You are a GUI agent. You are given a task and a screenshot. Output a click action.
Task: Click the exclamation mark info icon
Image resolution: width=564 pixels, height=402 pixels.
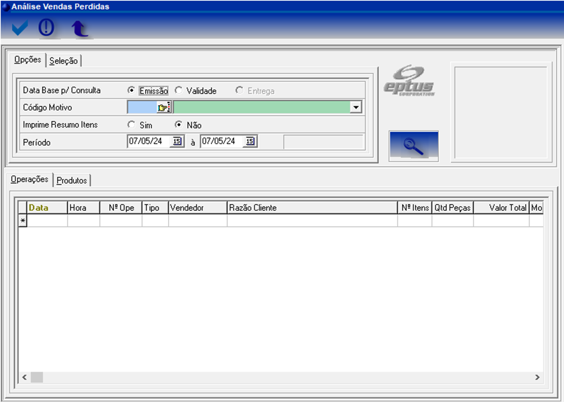(x=46, y=28)
